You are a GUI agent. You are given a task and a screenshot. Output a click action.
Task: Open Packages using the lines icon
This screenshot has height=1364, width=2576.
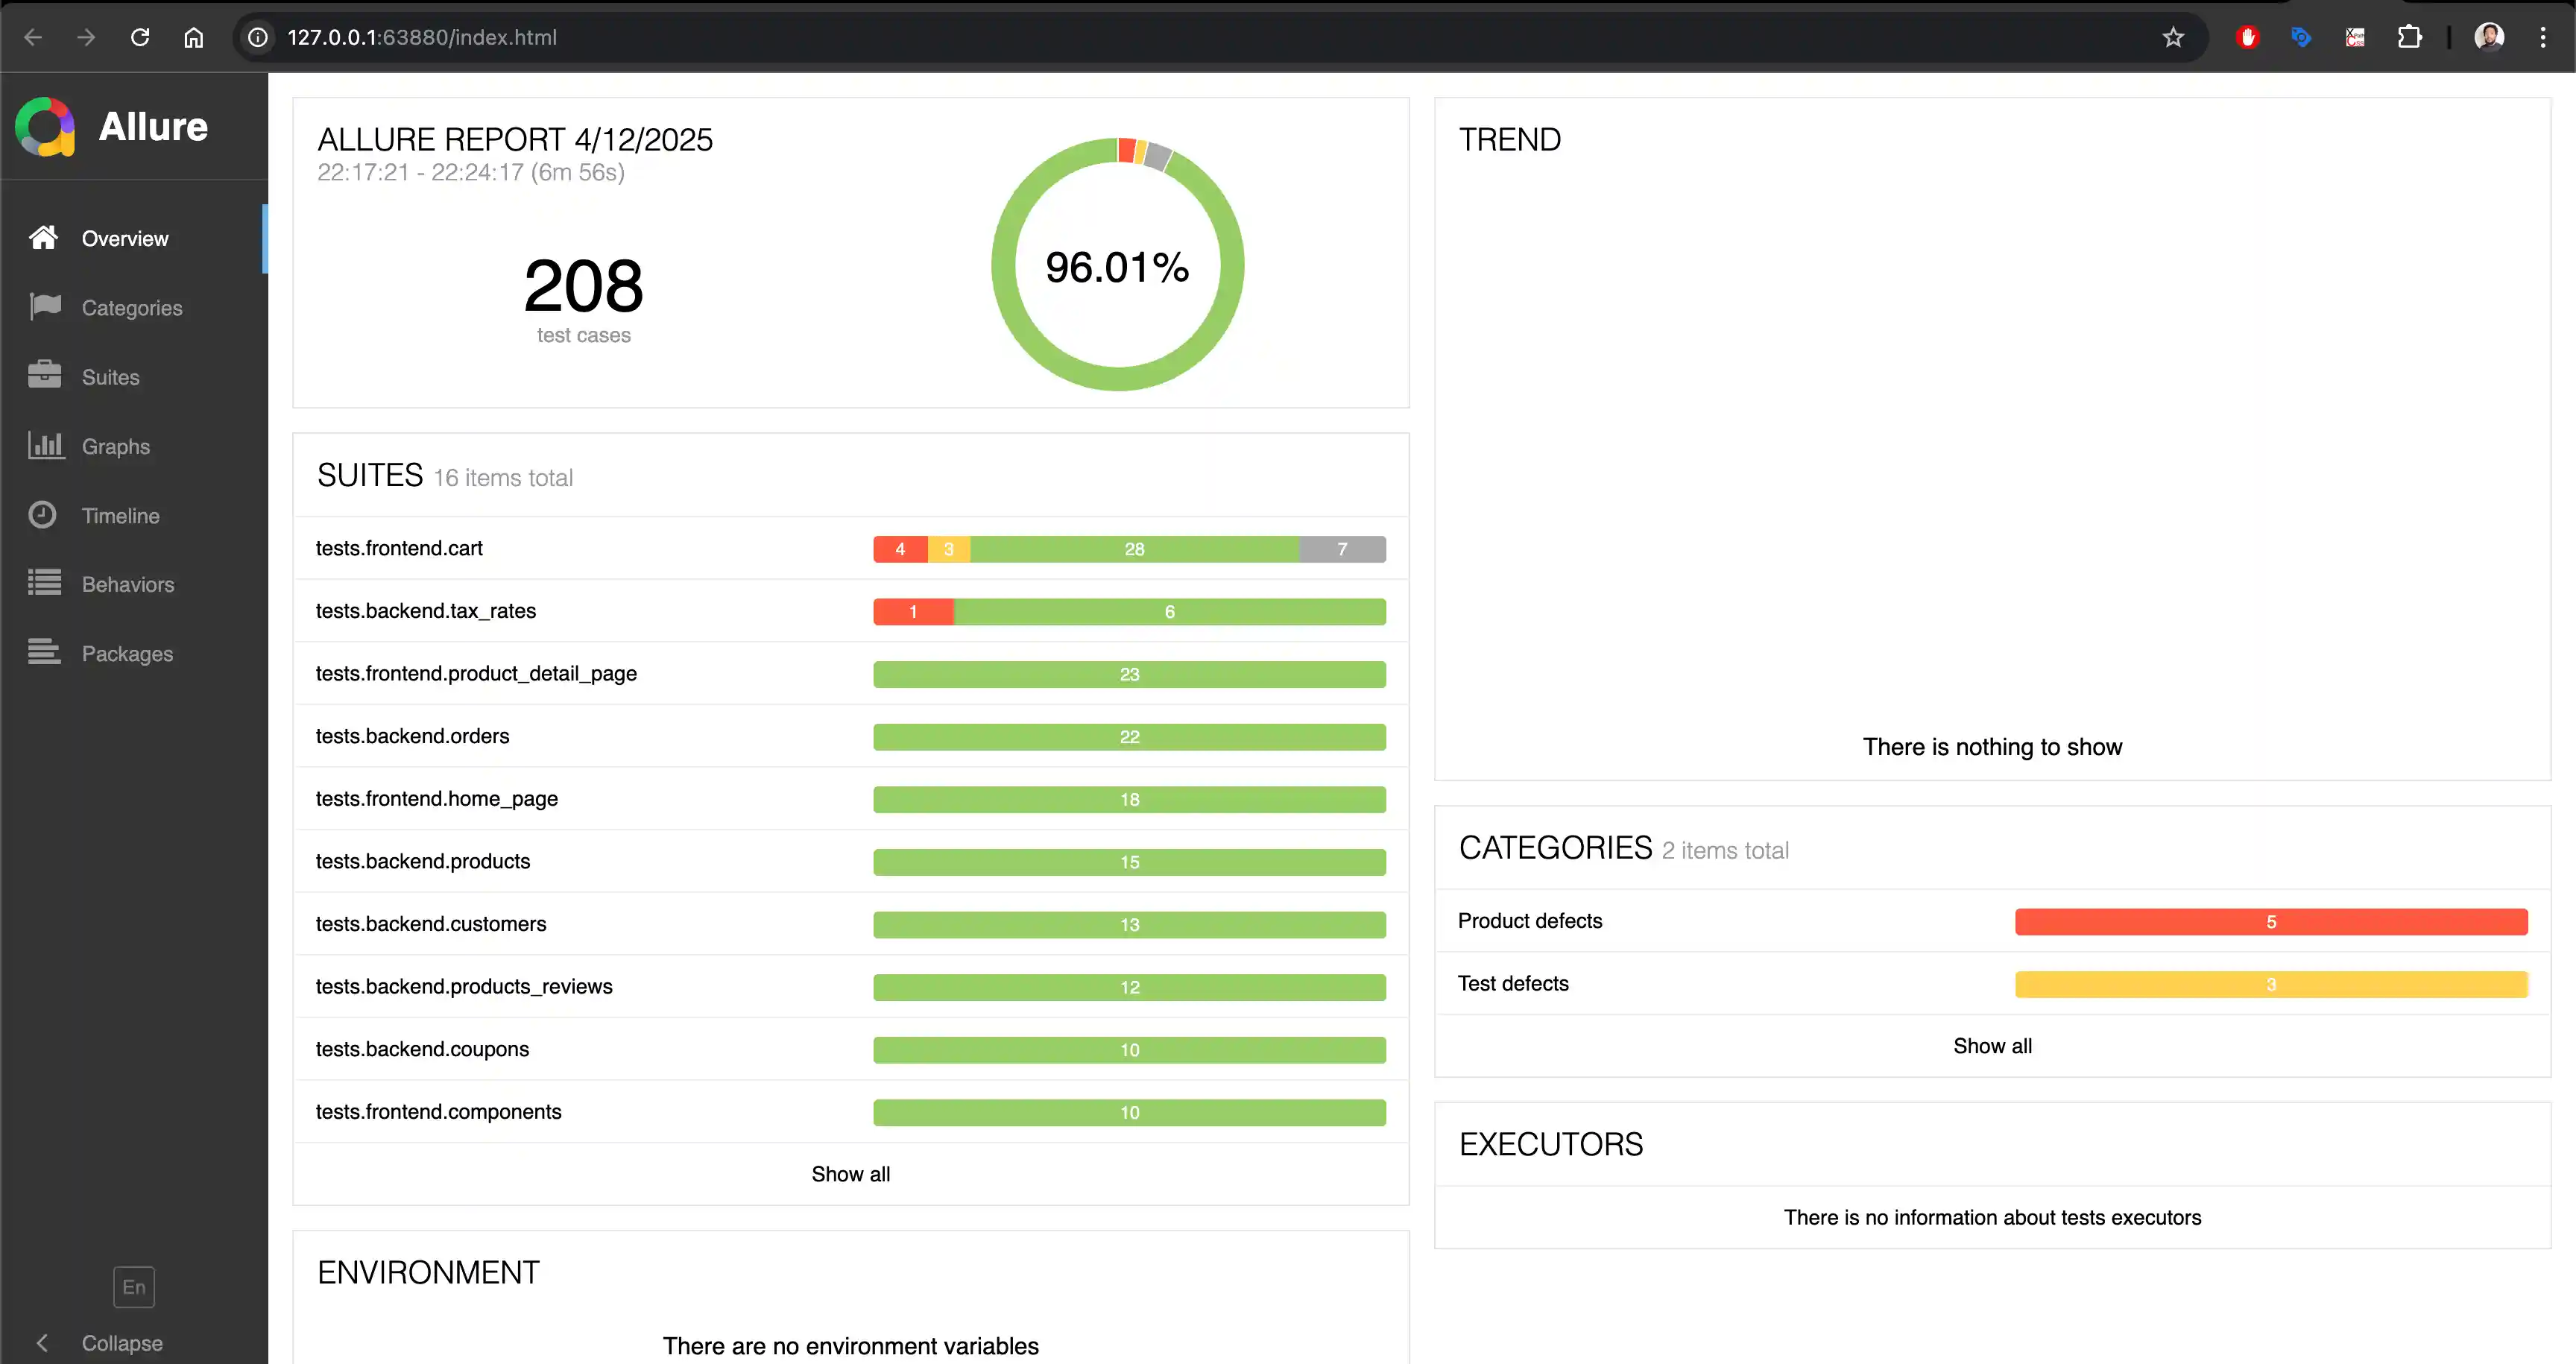[44, 653]
